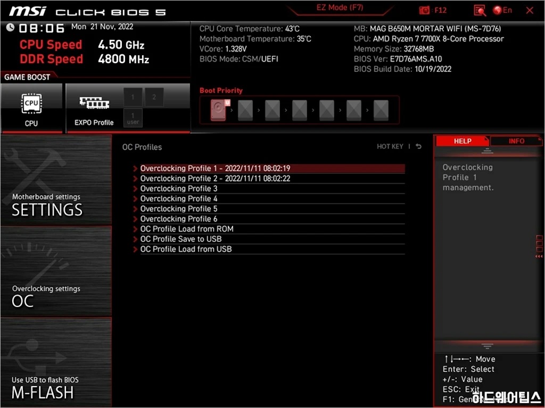Collapse side panel with the triple arrow icon
This screenshot has width=545, height=408.
click(539, 257)
